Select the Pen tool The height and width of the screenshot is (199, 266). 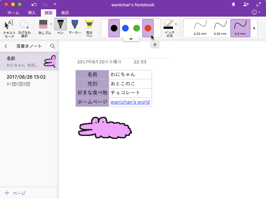click(61, 27)
